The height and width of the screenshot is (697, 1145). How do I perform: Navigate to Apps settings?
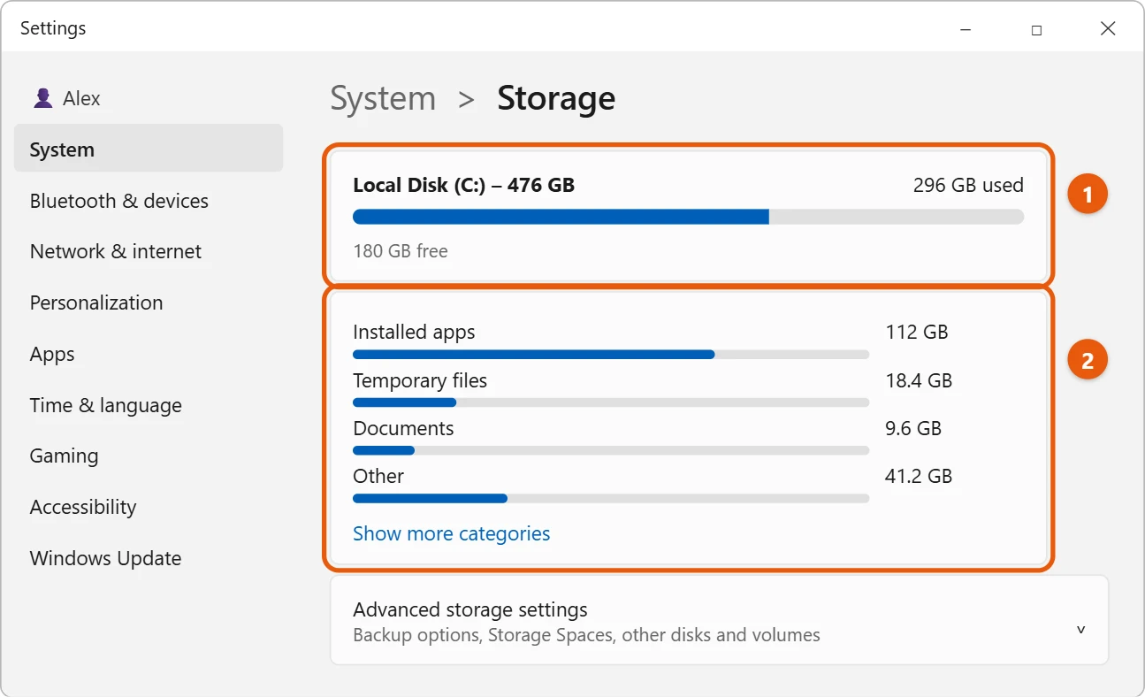click(52, 354)
